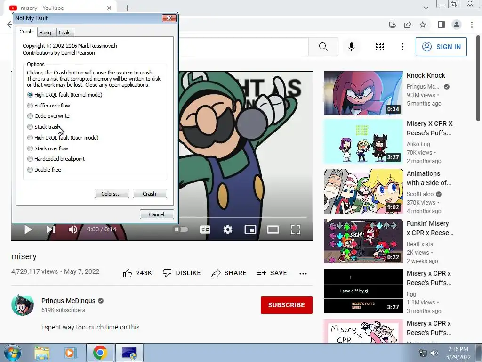Screen dimensions: 482x362
Task: Open Aliko Fog's Misery X CPR video thumbnail
Action: [363, 141]
